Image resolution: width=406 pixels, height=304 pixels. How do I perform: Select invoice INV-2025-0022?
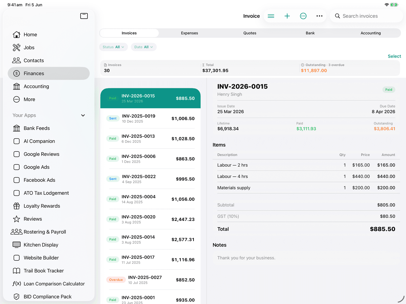[150, 179]
